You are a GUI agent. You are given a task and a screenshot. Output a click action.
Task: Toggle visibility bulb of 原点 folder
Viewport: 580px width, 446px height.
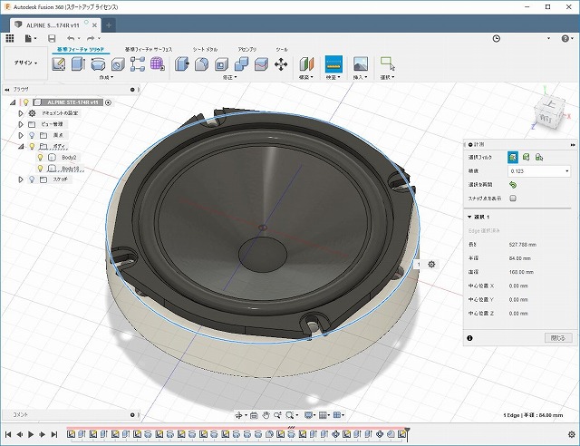tap(32, 135)
